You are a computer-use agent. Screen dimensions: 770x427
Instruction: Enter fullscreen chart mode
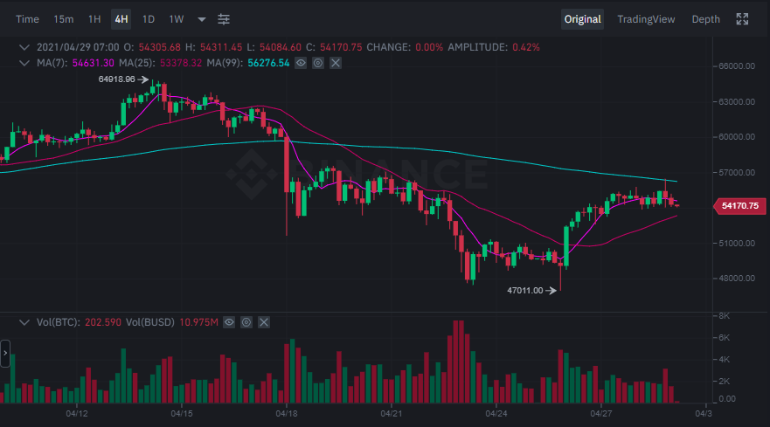click(x=742, y=19)
